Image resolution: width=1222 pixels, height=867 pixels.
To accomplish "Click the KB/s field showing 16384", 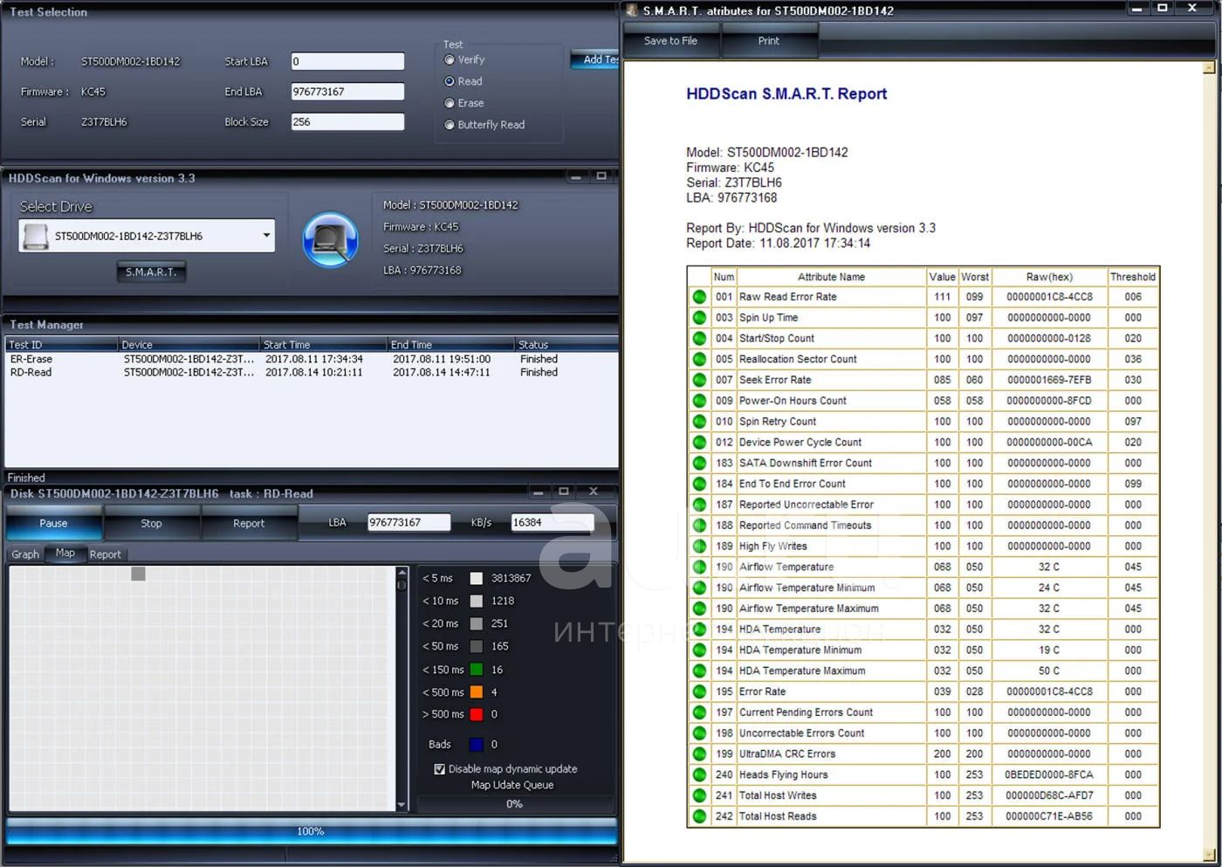I will (x=553, y=522).
